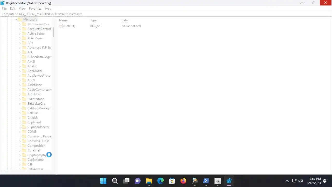Click the Chkdsk folder icon
The image size is (332, 187).
pyautogui.click(x=24, y=118)
